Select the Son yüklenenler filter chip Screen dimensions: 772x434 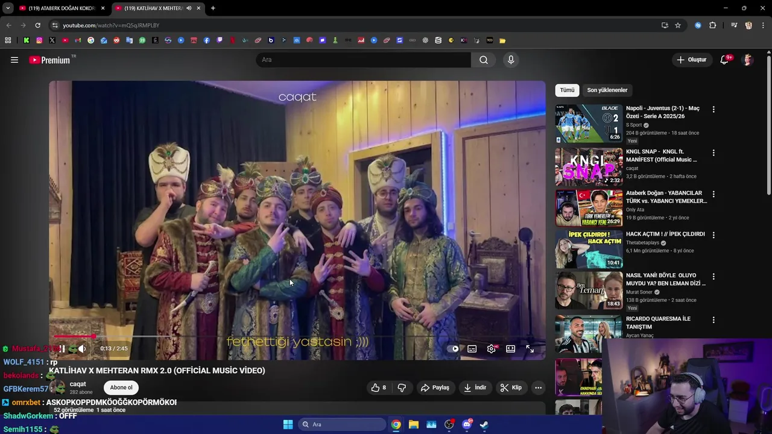(607, 90)
